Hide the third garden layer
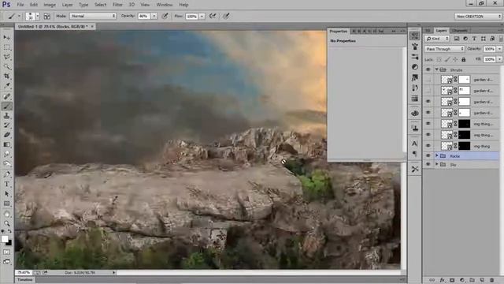The image size is (504, 284). [428, 102]
